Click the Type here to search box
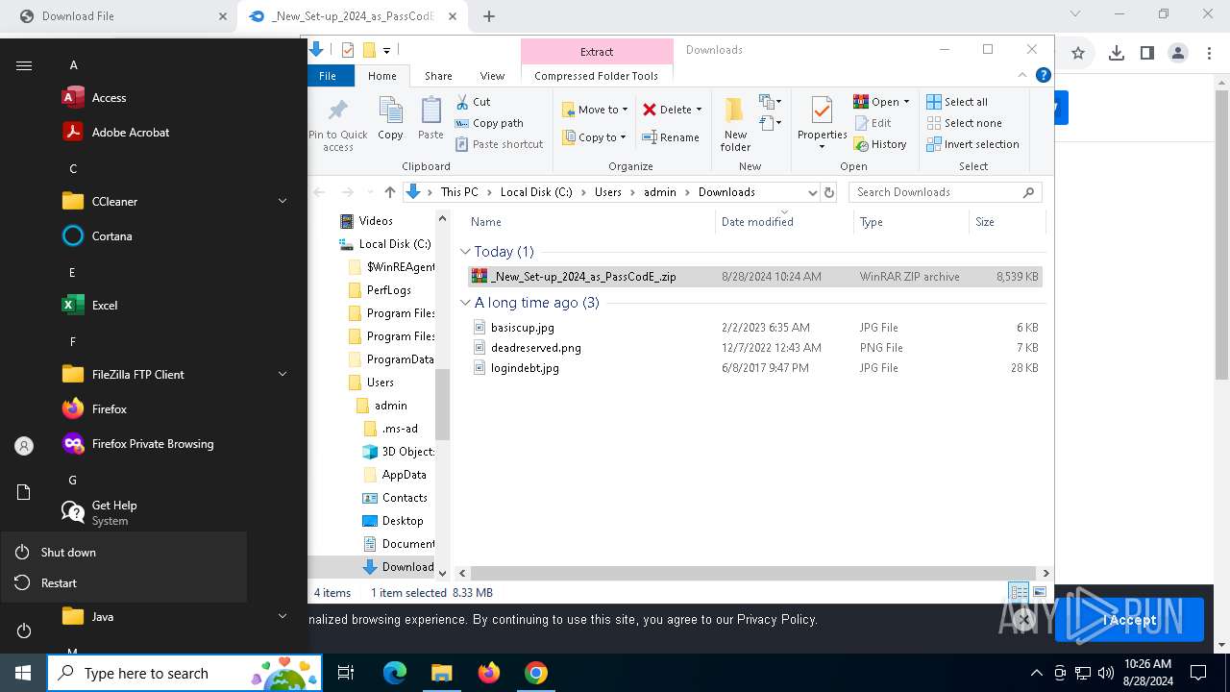 click(185, 673)
